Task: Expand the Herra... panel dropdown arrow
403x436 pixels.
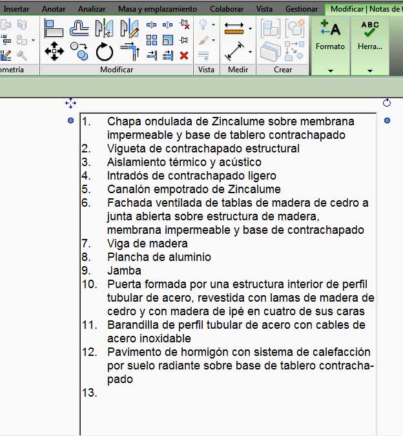Action: click(370, 70)
